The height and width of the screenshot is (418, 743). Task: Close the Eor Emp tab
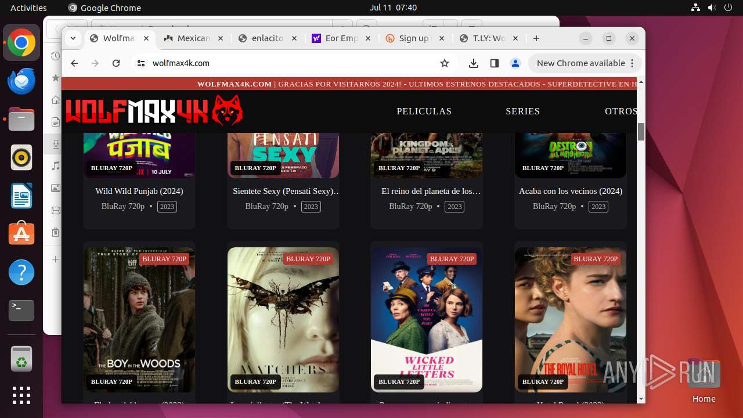click(368, 38)
